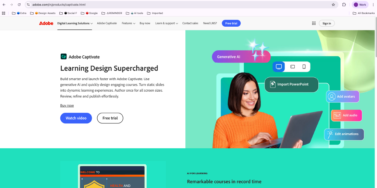View site information icon in address bar
The width and height of the screenshot is (377, 188).
(28, 4)
